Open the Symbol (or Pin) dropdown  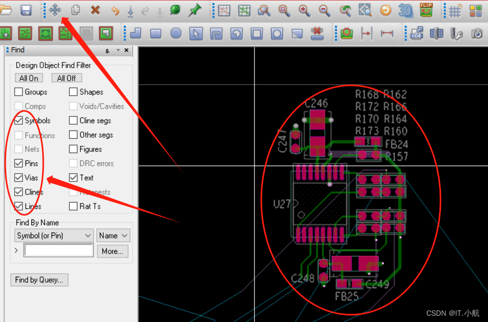[54, 235]
